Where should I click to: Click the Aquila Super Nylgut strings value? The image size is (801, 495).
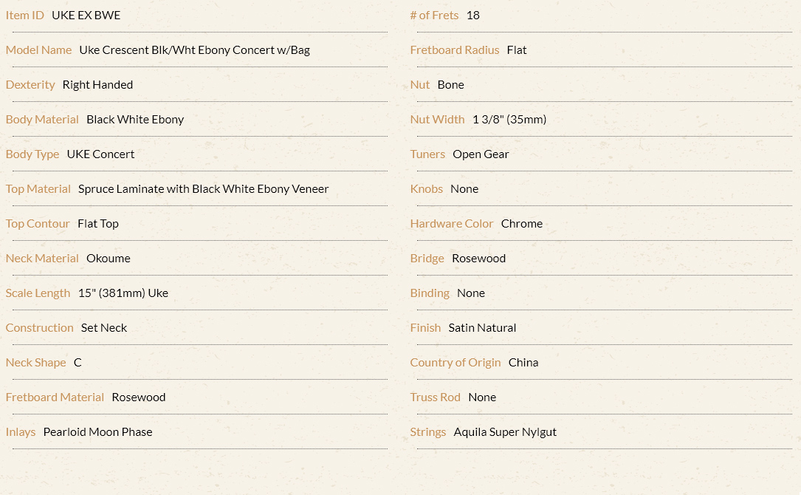click(x=505, y=432)
